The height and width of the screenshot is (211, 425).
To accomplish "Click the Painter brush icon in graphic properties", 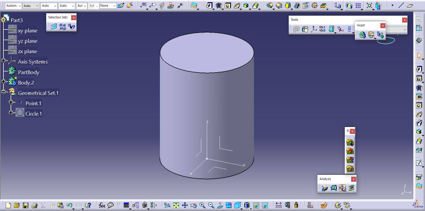I will pyautogui.click(x=121, y=5).
